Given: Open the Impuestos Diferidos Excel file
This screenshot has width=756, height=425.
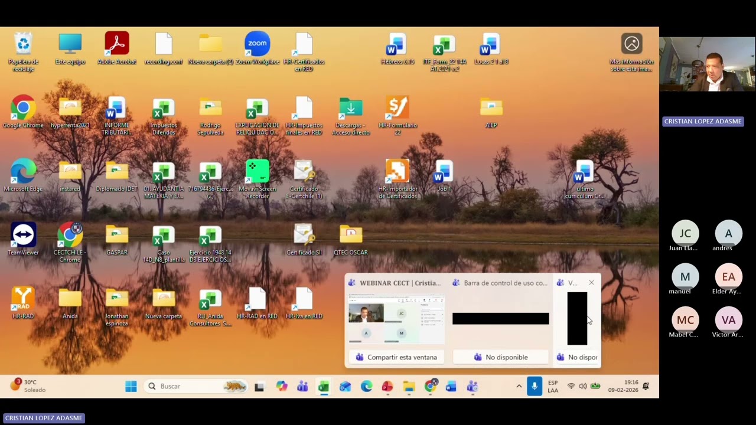Looking at the screenshot, I should click(164, 116).
